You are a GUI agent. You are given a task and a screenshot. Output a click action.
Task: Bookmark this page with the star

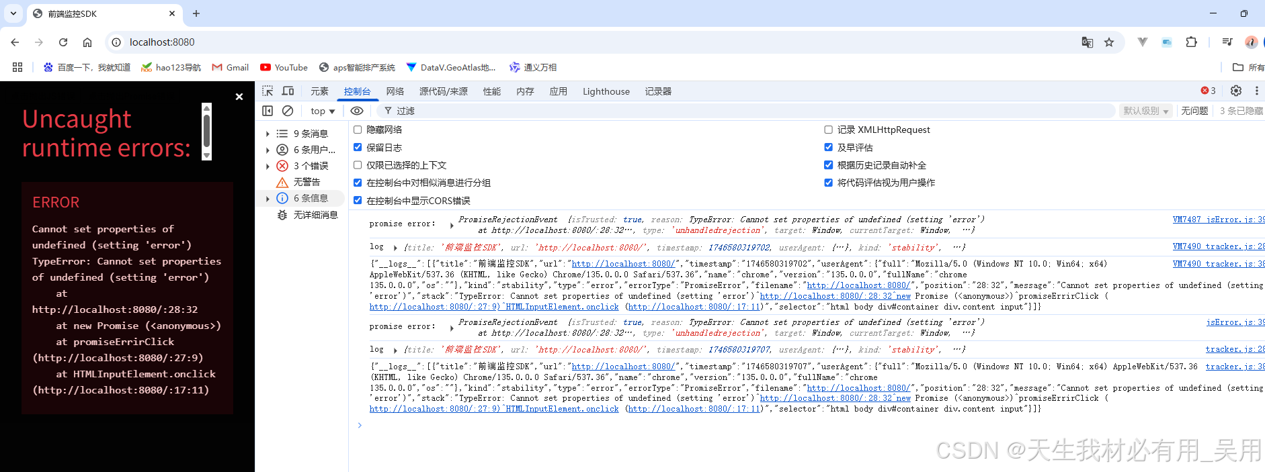[x=1109, y=42]
